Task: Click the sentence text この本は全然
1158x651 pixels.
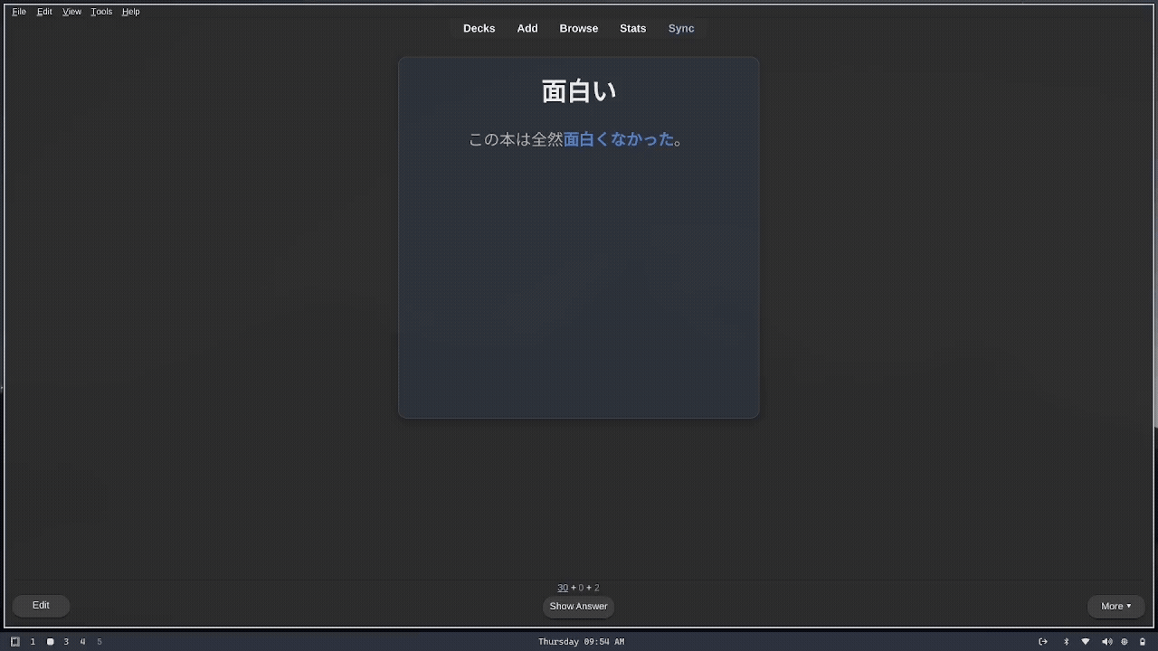Action: (x=516, y=139)
